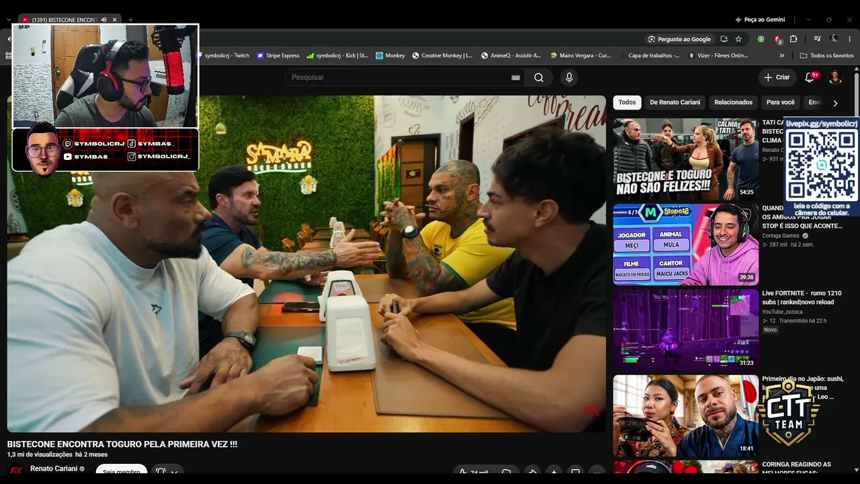Screen dimensions: 860x484
Task: Click the 1,3 mi de visualizações text
Action: click(40, 455)
